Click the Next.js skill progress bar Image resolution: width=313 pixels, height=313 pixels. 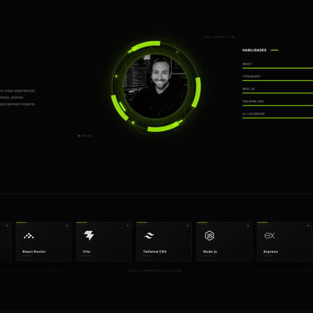[x=278, y=93]
